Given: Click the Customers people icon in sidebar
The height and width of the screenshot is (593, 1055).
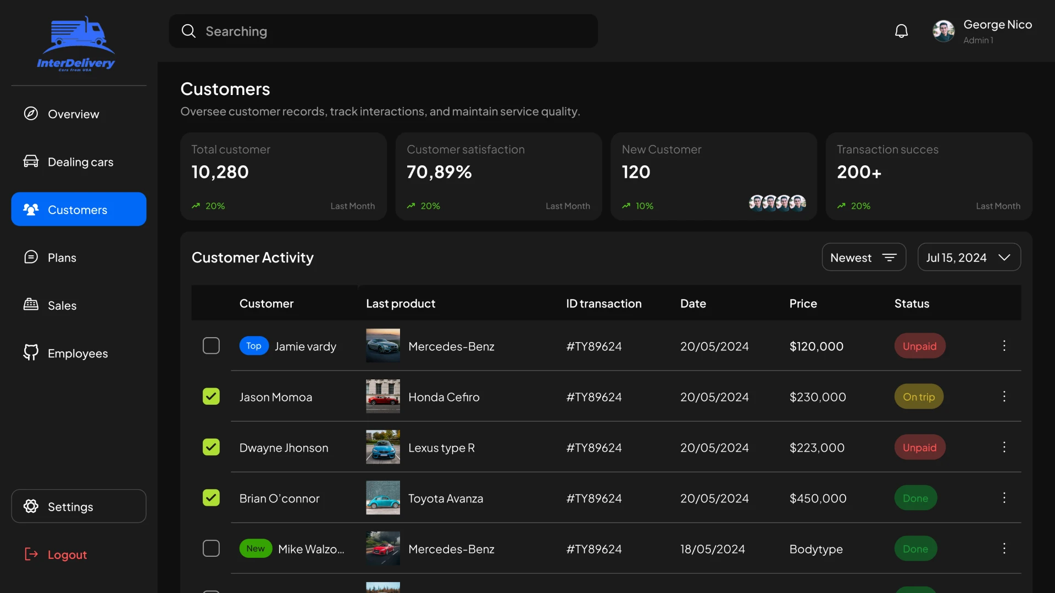Looking at the screenshot, I should (x=31, y=209).
